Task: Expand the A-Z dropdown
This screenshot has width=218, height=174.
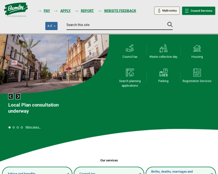Action: tap(51, 26)
